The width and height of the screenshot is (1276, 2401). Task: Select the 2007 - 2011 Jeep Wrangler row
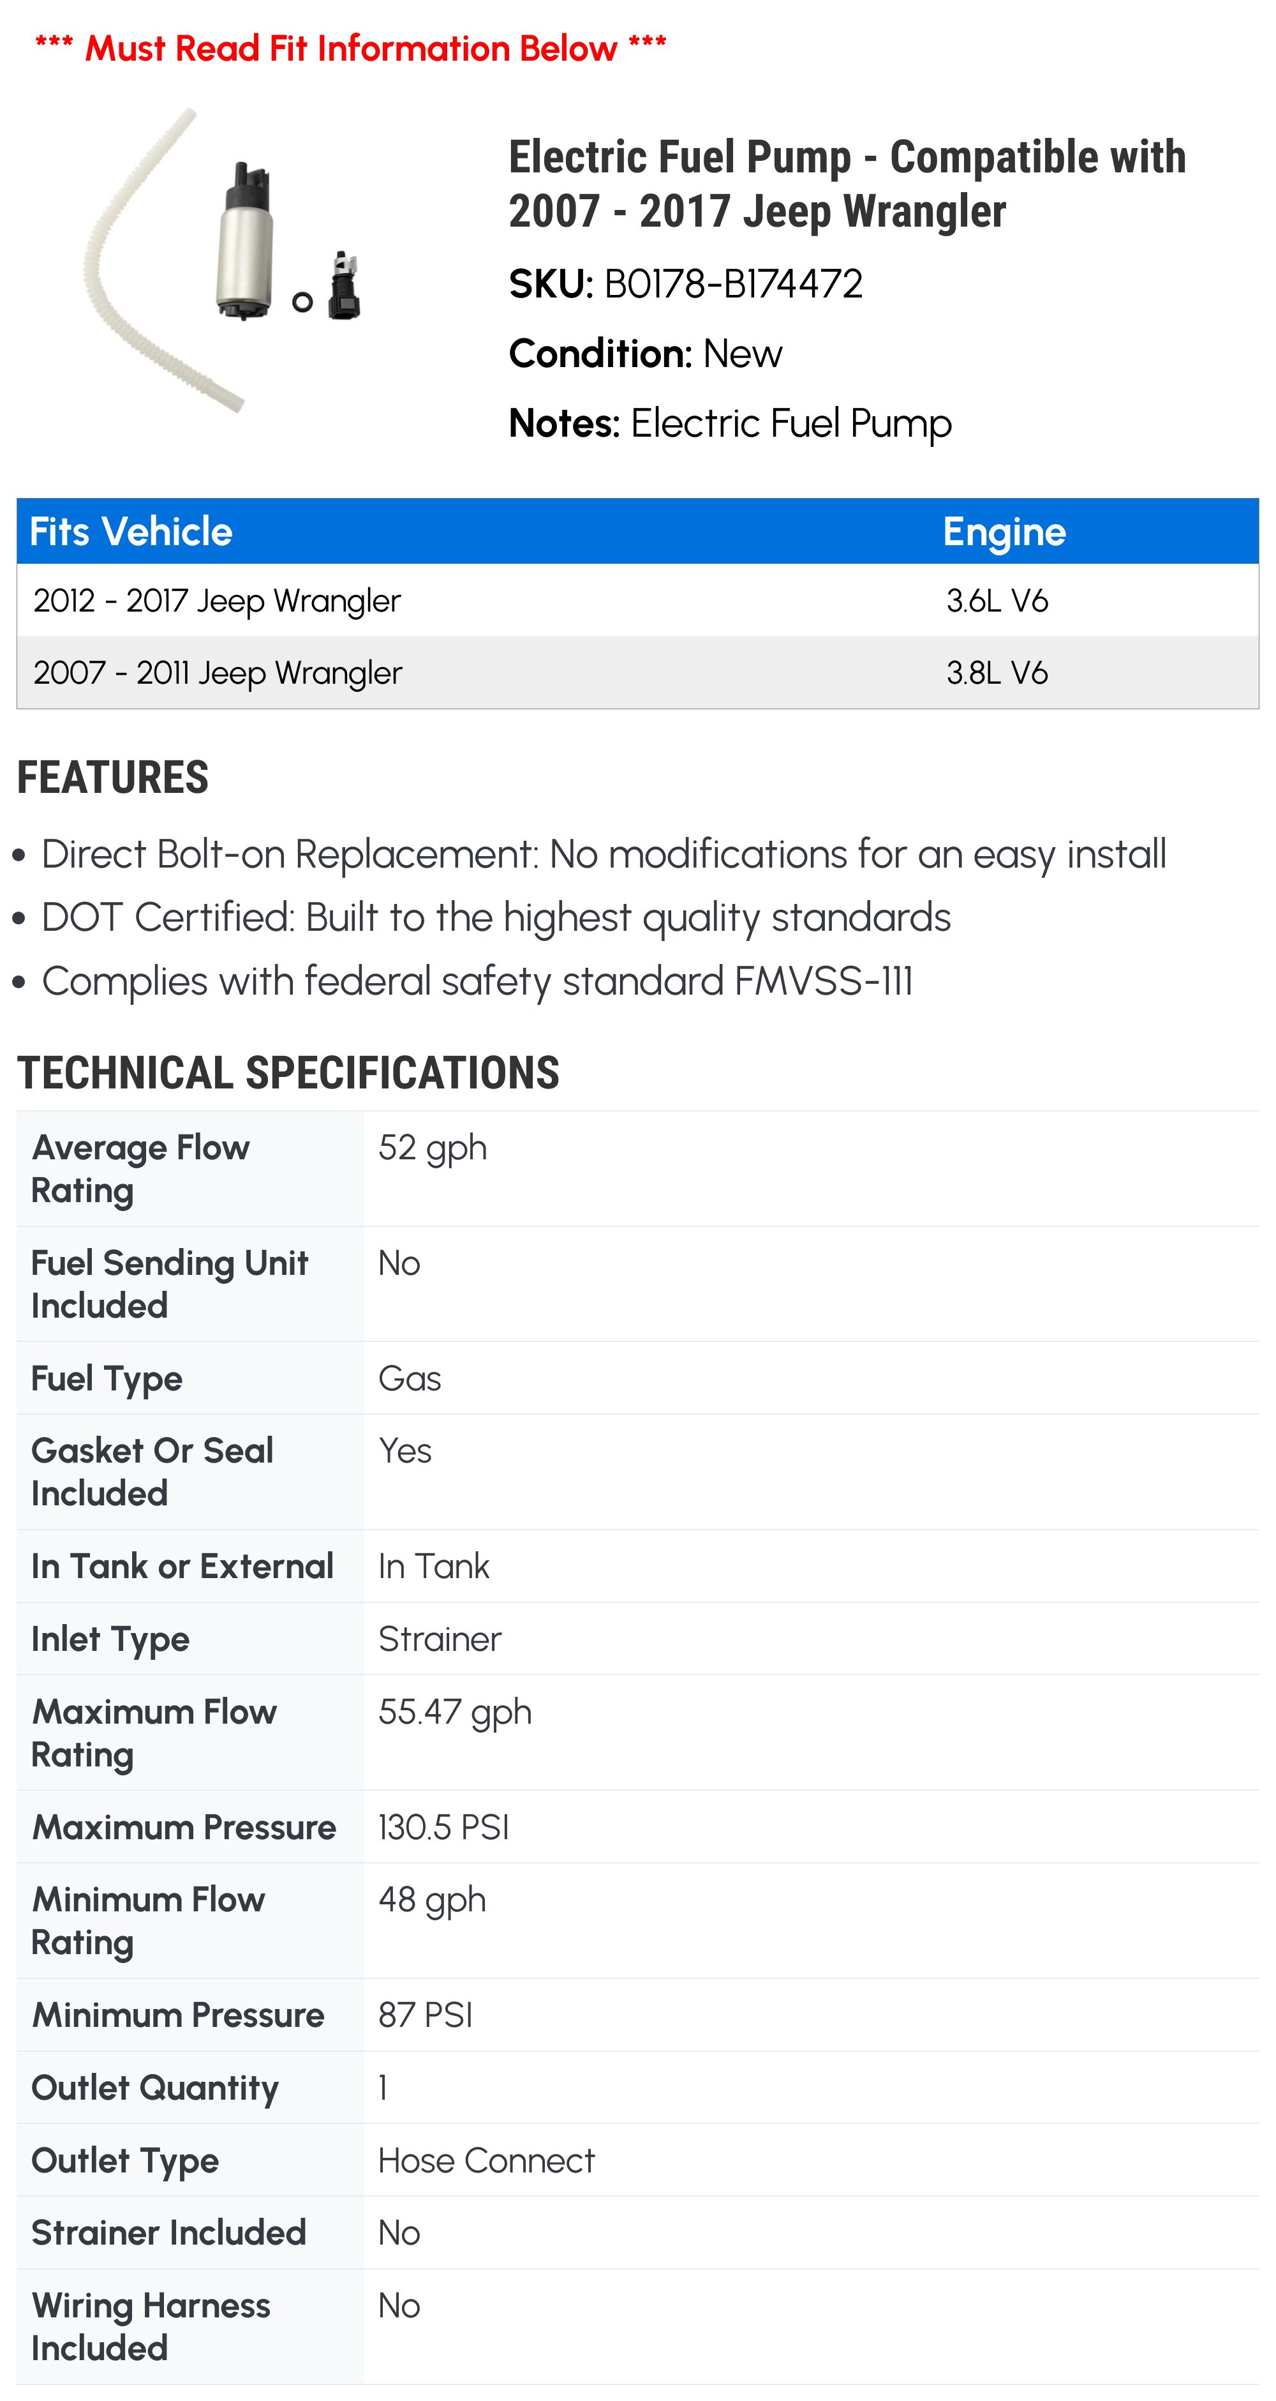click(217, 673)
